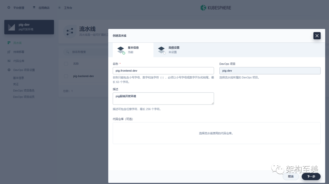Open DevOps 项目角色 item
329x184 pixels.
click(24, 90)
